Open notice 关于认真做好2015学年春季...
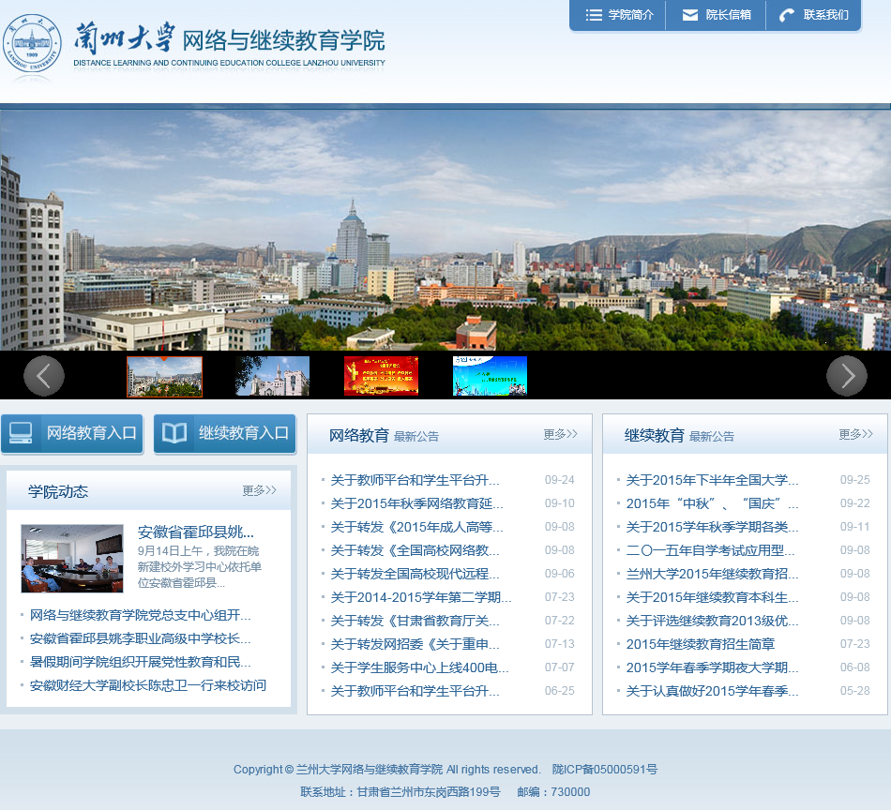The image size is (891, 810). point(712,691)
